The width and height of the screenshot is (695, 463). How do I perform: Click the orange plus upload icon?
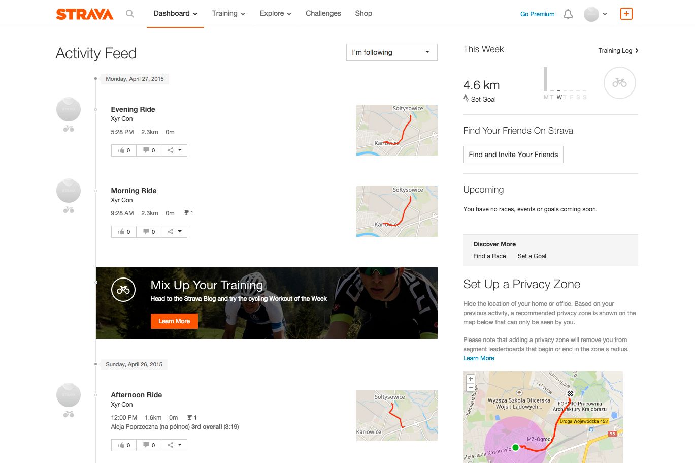coord(626,14)
